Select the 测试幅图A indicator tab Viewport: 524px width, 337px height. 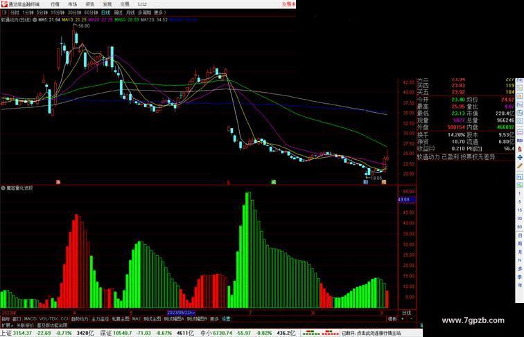pos(174,319)
